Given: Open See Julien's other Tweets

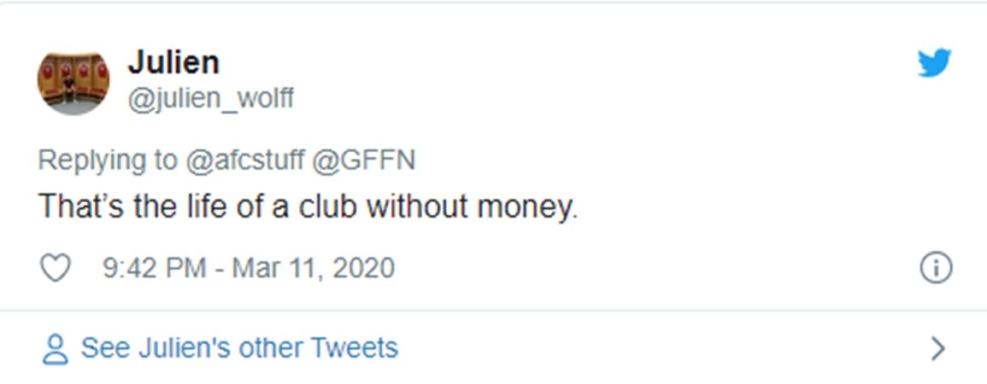Looking at the screenshot, I should point(239,348).
